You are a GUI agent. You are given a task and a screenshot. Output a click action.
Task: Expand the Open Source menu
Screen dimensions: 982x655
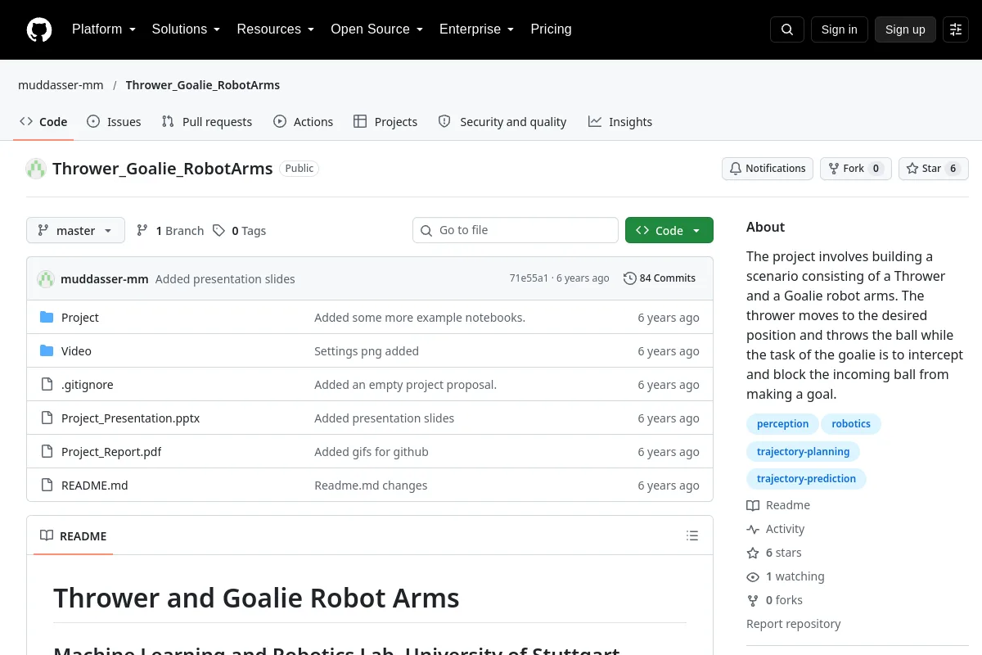coord(376,29)
